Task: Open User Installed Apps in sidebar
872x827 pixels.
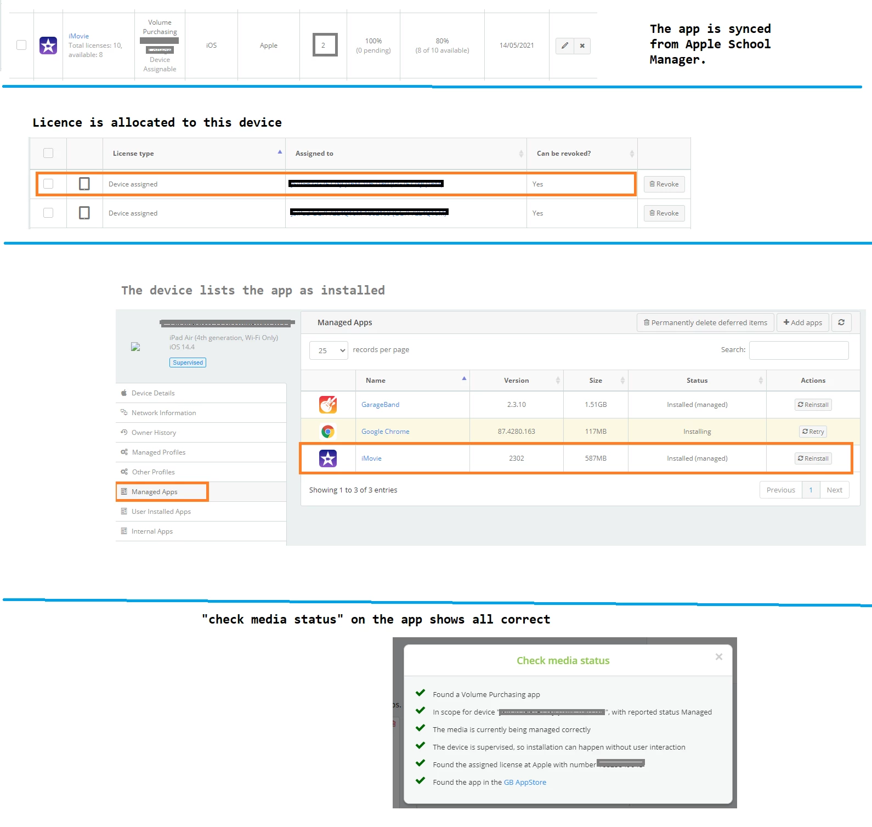Action: 201,512
